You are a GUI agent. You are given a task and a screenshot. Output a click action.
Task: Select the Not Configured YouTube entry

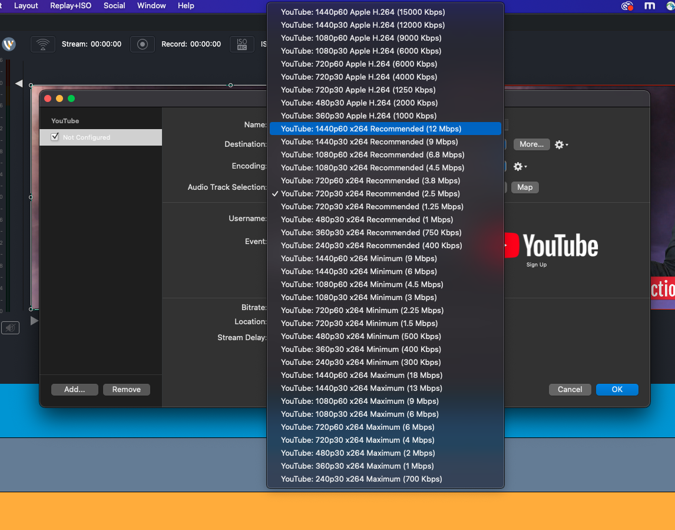pos(101,137)
